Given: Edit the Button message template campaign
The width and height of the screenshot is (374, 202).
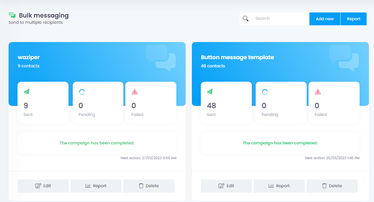Looking at the screenshot, I should coord(226,186).
